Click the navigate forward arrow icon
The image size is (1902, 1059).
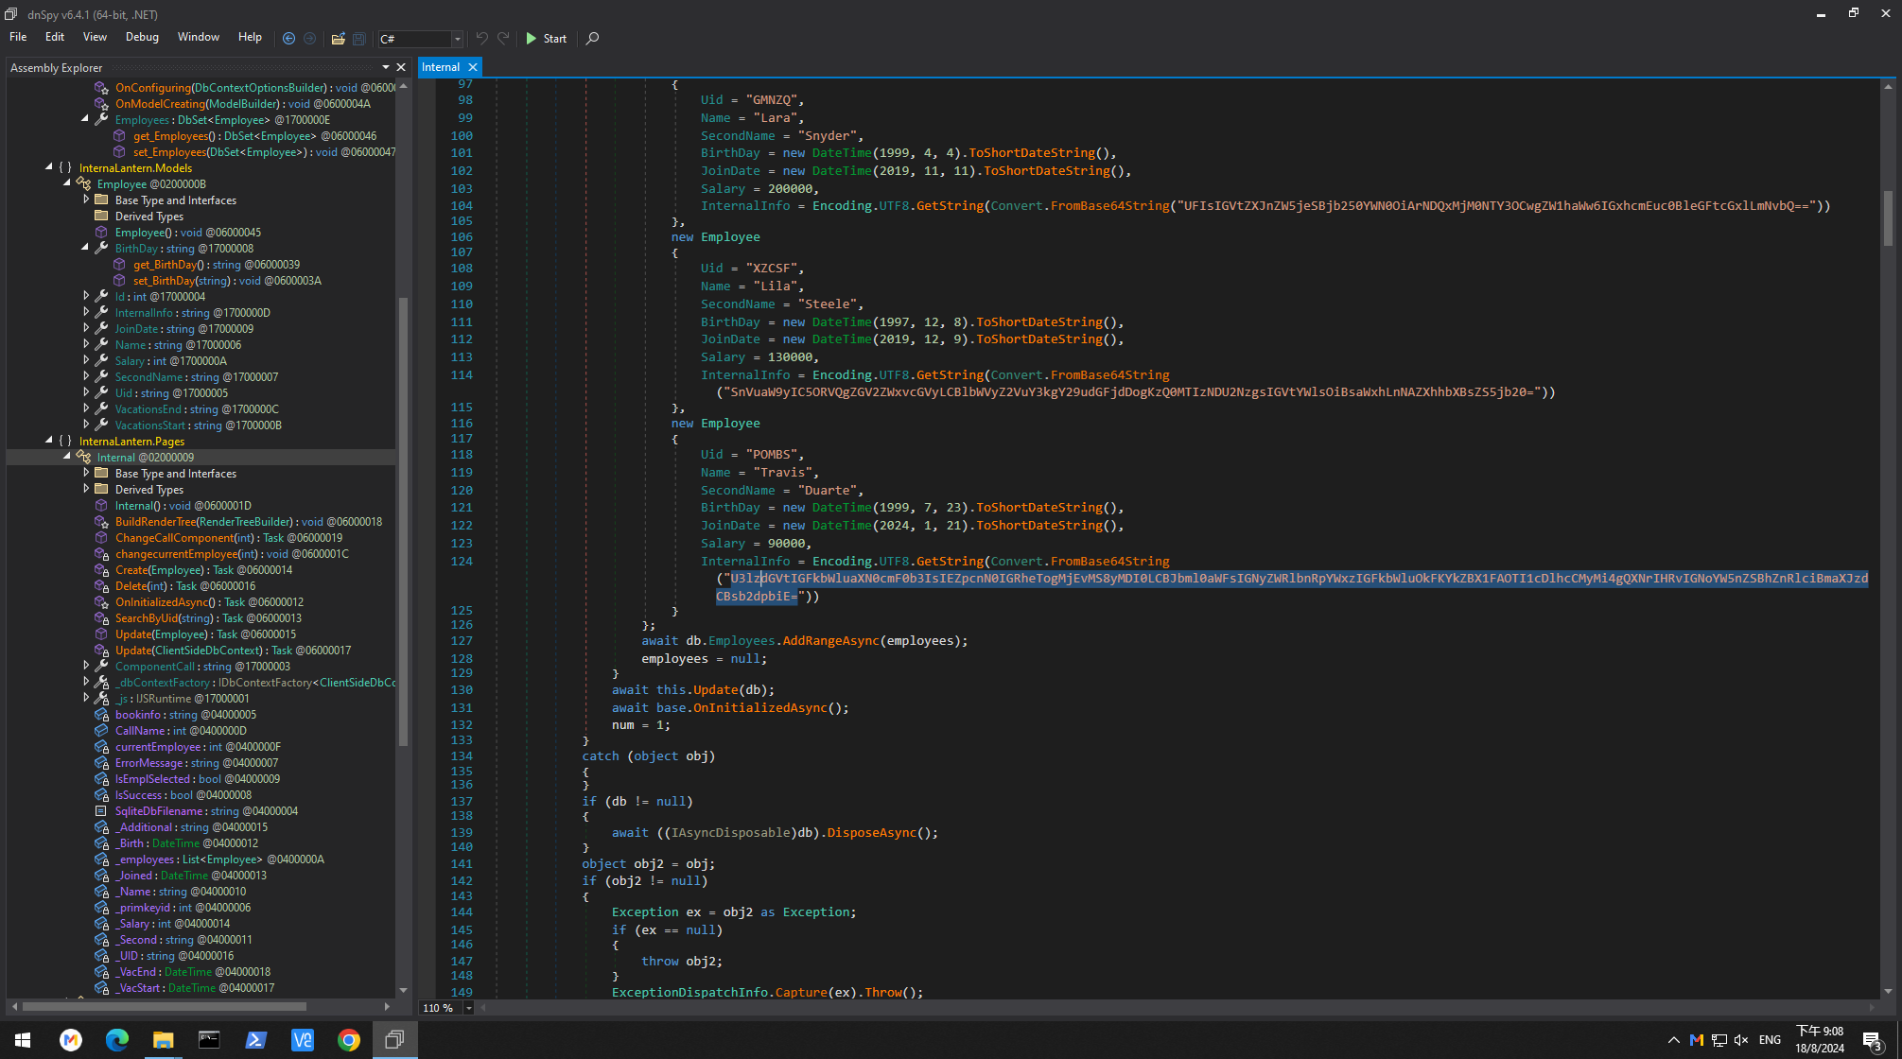coord(309,39)
